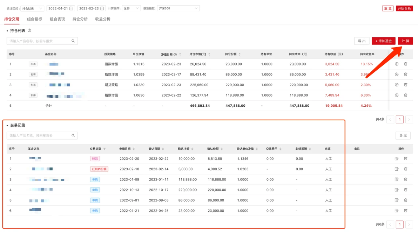The height and width of the screenshot is (233, 418).
Task: Click the add icon for holding row 1
Action: 396,64
